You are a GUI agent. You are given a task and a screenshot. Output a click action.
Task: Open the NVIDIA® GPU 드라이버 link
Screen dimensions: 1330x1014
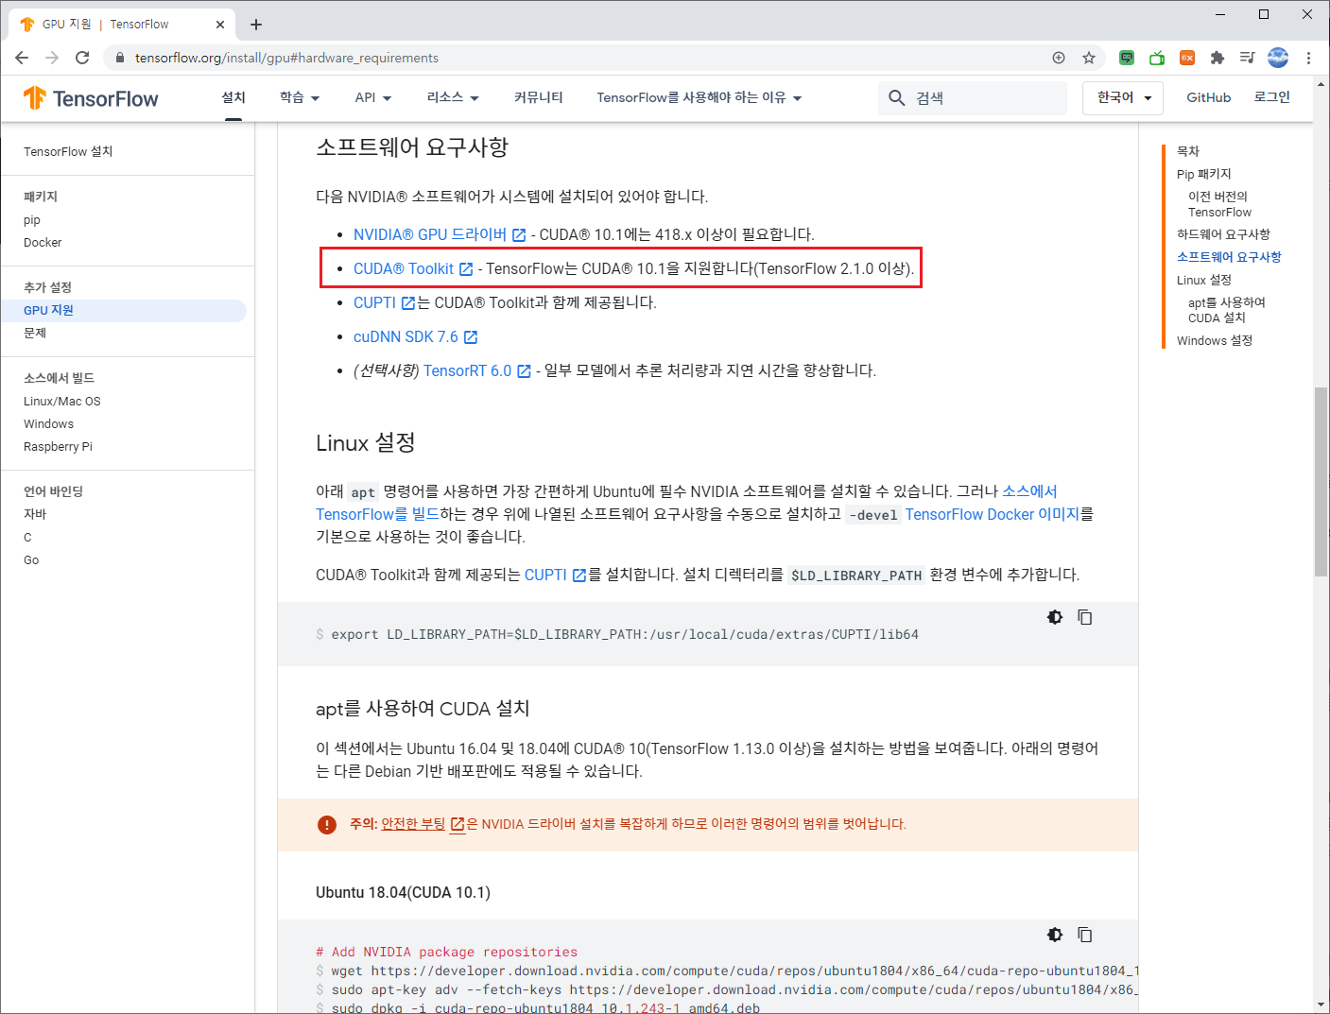pos(430,234)
